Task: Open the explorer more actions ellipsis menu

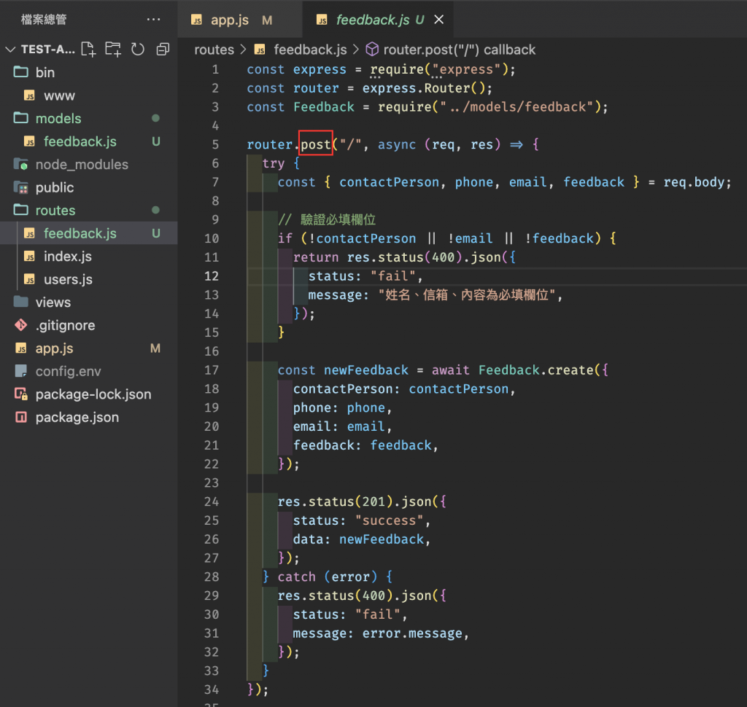Action: point(153,20)
